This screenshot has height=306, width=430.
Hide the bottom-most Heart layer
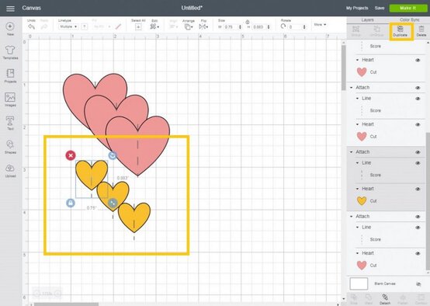click(x=418, y=254)
